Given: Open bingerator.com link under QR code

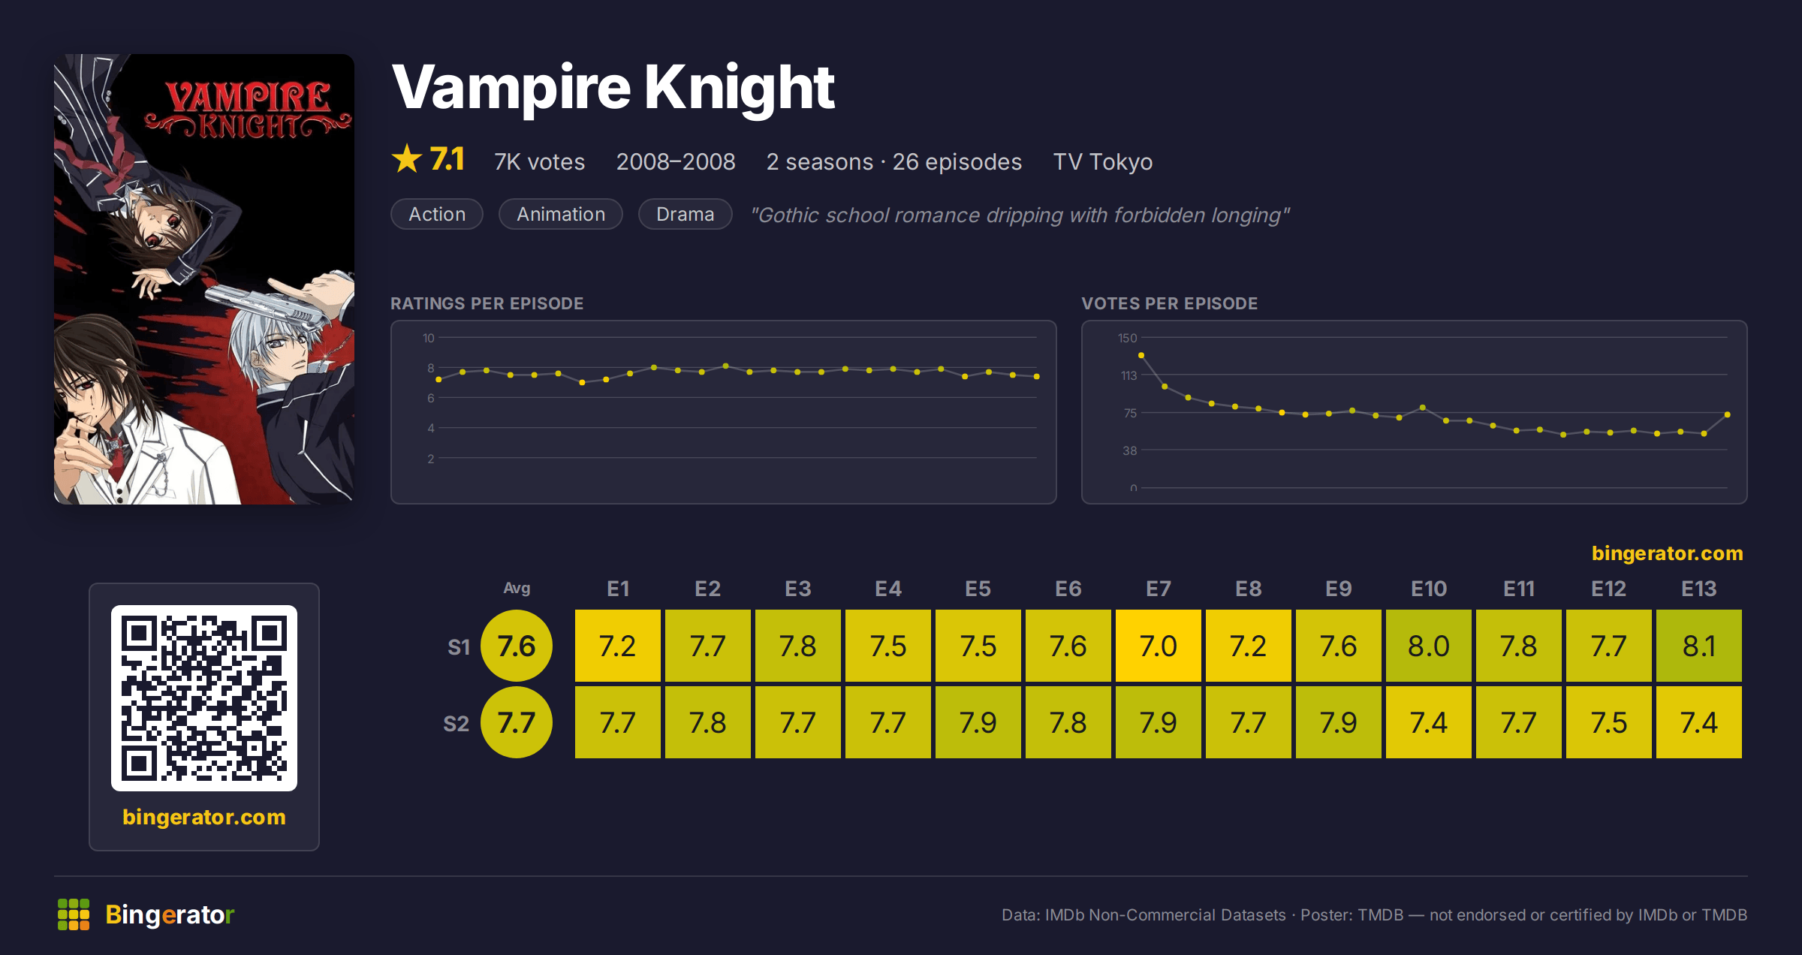Looking at the screenshot, I should 204,817.
